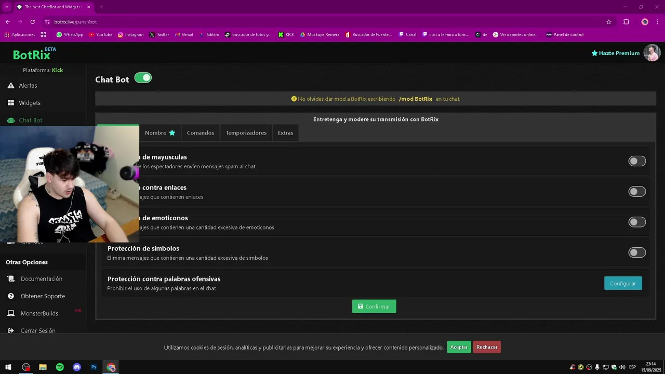Open the KICK bookmark
Screen dimensions: 665x374
[286, 35]
